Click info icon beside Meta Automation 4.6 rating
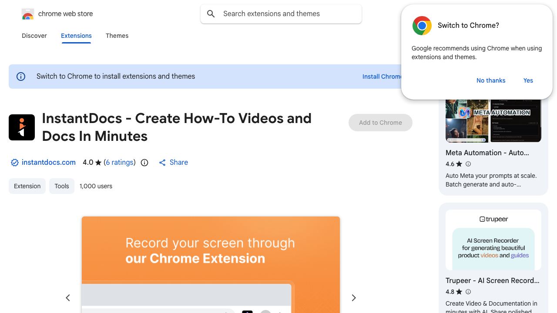This screenshot has width=557, height=313. [468, 164]
